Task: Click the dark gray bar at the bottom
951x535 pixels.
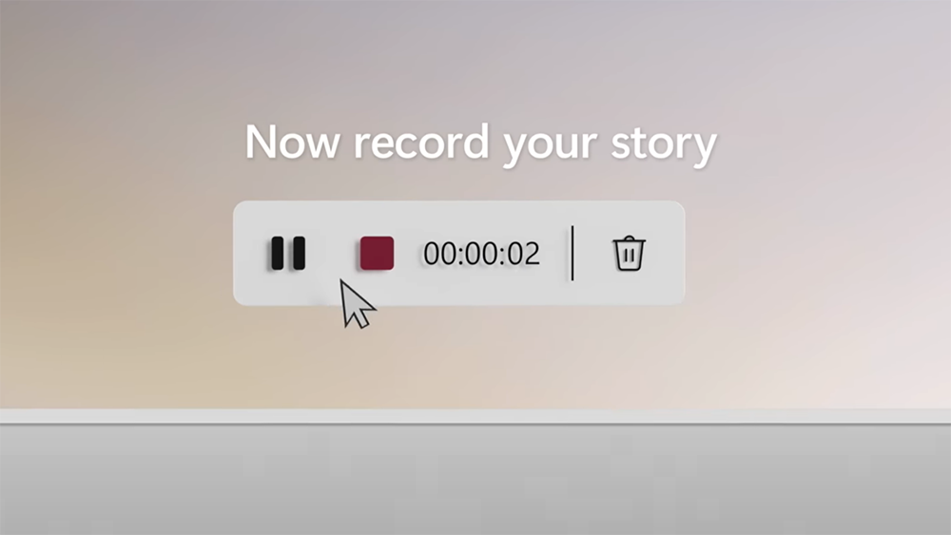Action: [x=475, y=480]
